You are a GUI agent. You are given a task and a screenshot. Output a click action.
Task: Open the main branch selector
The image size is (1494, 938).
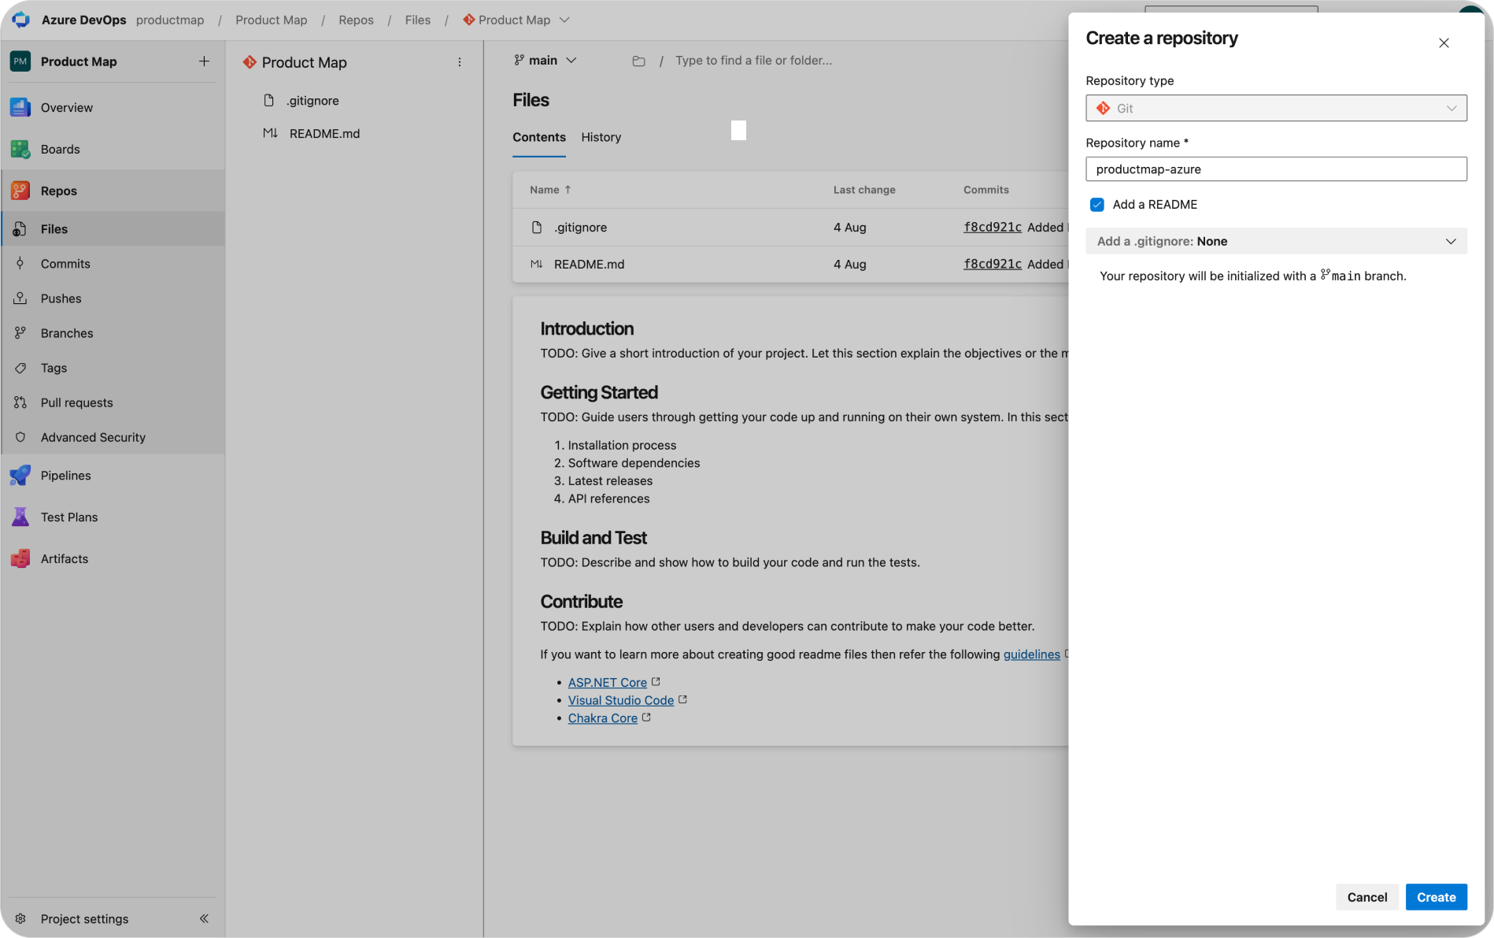545,61
